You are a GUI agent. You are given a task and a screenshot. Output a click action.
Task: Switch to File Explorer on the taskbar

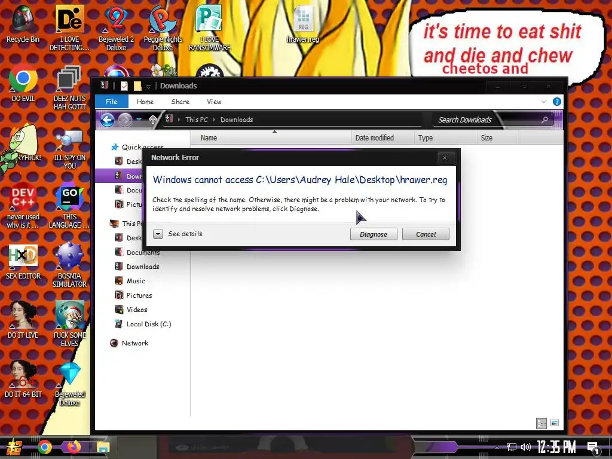pos(103,447)
